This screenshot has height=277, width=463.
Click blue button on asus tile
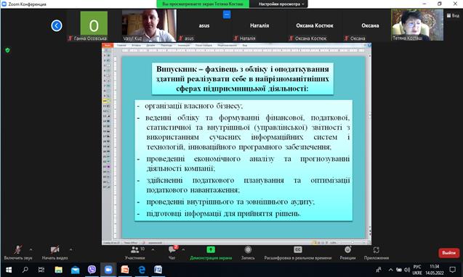(227, 15)
